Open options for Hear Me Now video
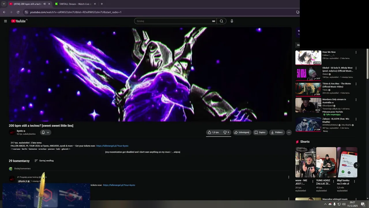This screenshot has width=369, height=208. pyautogui.click(x=356, y=52)
